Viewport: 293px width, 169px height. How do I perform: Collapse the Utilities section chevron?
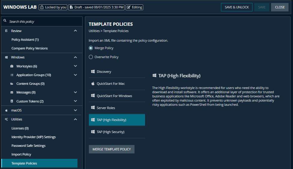pos(75,119)
